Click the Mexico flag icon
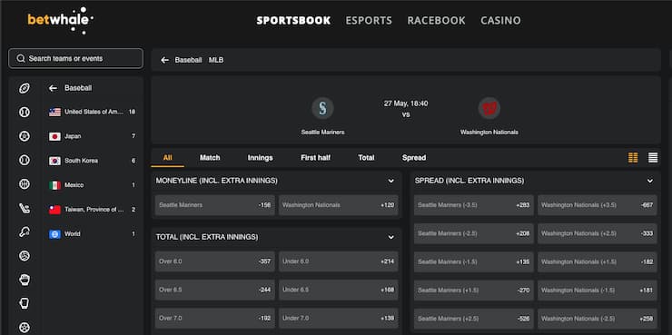Image resolution: width=672 pixels, height=335 pixels. tap(54, 185)
